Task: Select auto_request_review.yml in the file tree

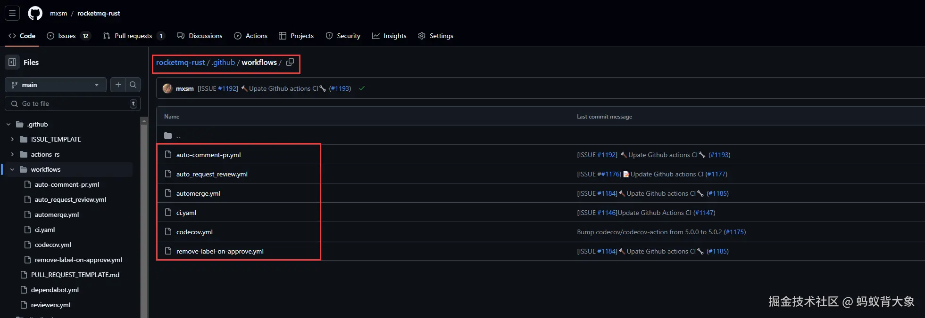Action: [x=70, y=199]
